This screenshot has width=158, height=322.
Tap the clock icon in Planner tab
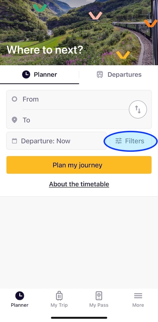26,75
